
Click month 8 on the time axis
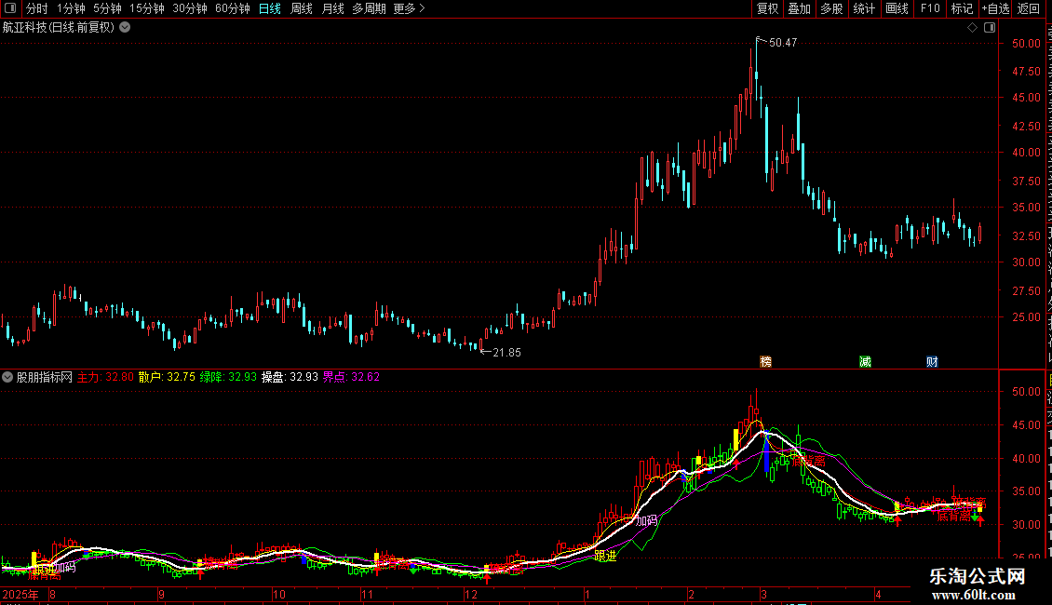(x=52, y=594)
